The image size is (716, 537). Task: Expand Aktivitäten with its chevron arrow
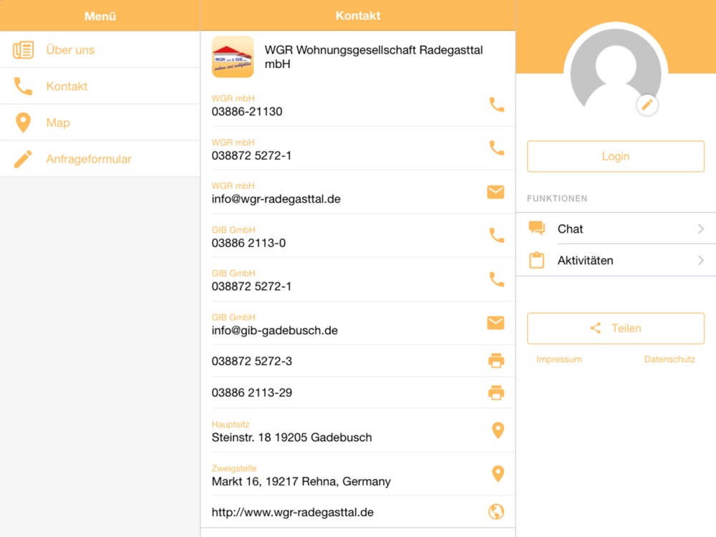coord(701,261)
